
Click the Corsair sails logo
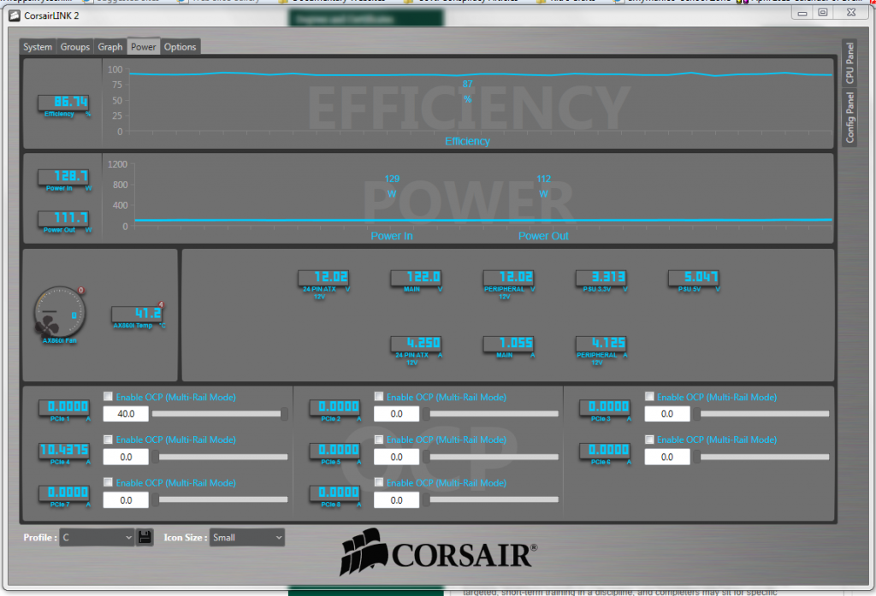(364, 552)
